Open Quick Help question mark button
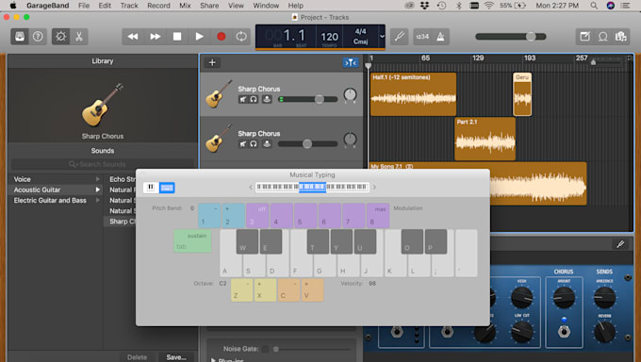641x362 pixels. 38,37
